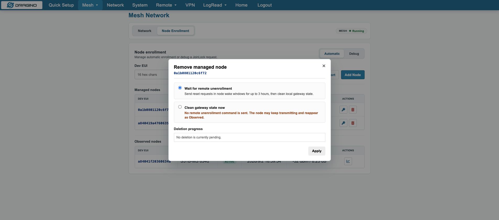499x220 pixels.
Task: Open Quick Setup in navigation bar
Action: coord(61,5)
